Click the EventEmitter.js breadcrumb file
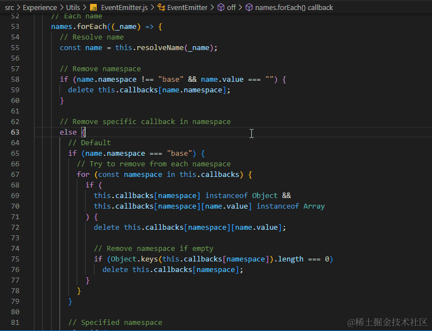This screenshot has height=331, width=432. 124,7
